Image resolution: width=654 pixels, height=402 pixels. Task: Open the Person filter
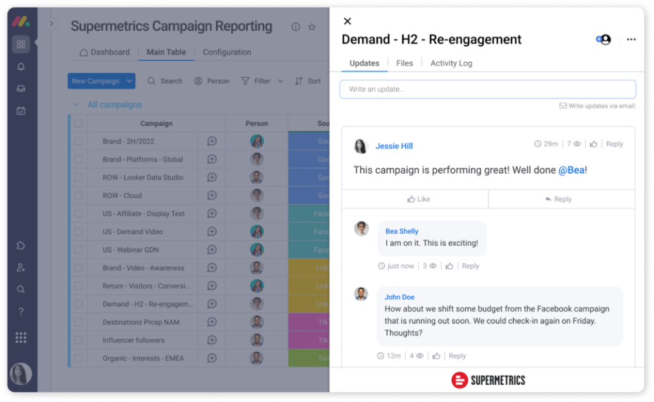tap(212, 81)
